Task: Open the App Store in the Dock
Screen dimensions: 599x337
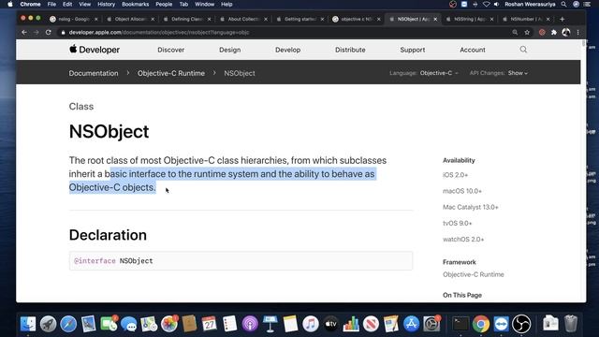Action: click(411, 324)
